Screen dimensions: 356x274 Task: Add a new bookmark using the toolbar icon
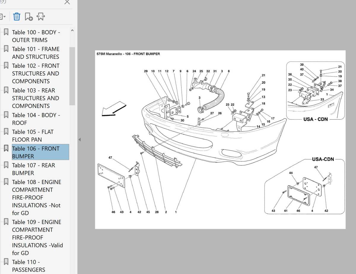28,17
